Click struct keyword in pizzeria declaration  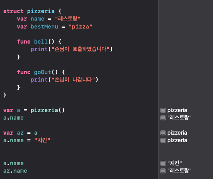[x=14, y=11]
